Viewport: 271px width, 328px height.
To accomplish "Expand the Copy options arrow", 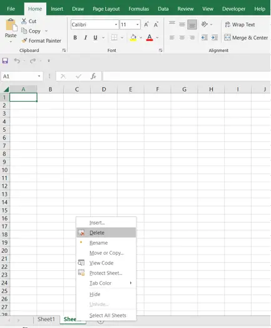I will coord(46,31).
